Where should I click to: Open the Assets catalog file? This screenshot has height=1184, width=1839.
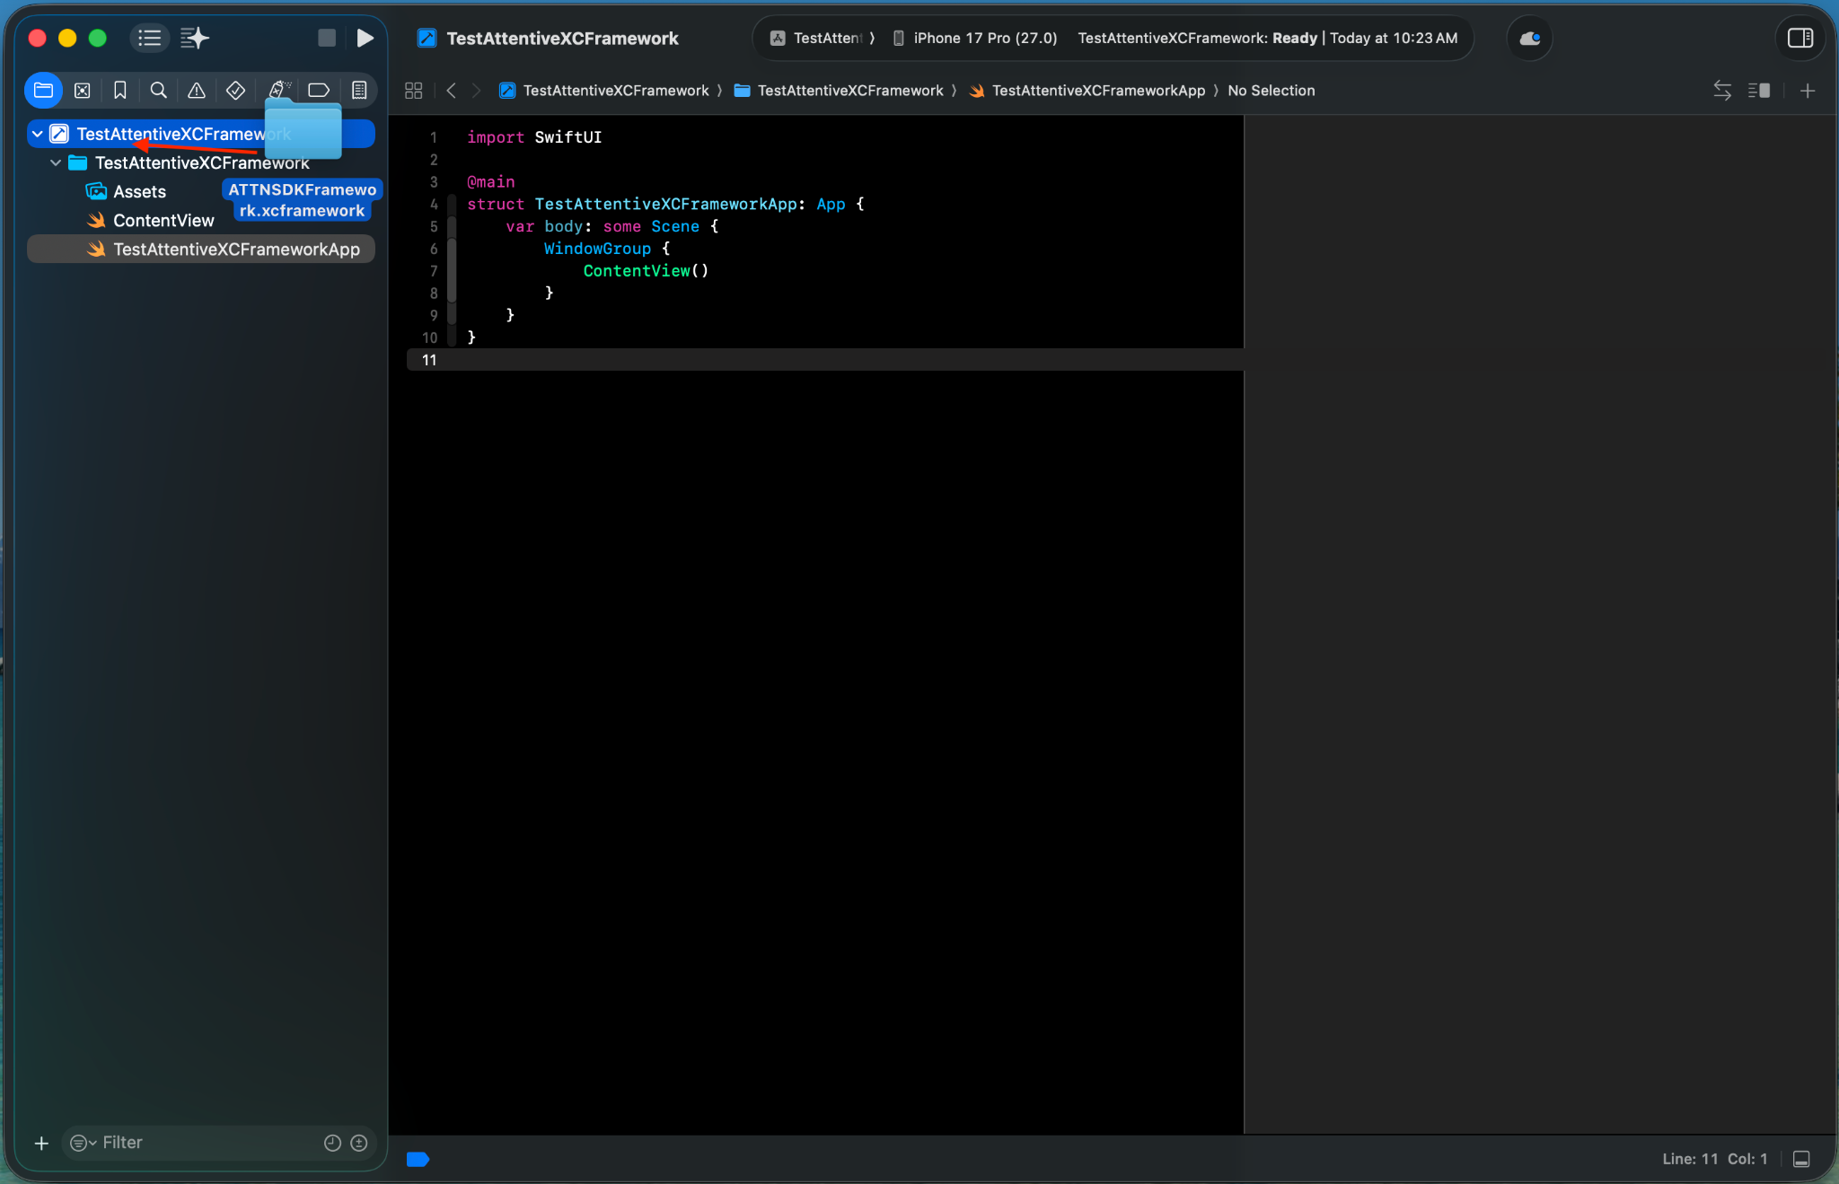pos(139,191)
